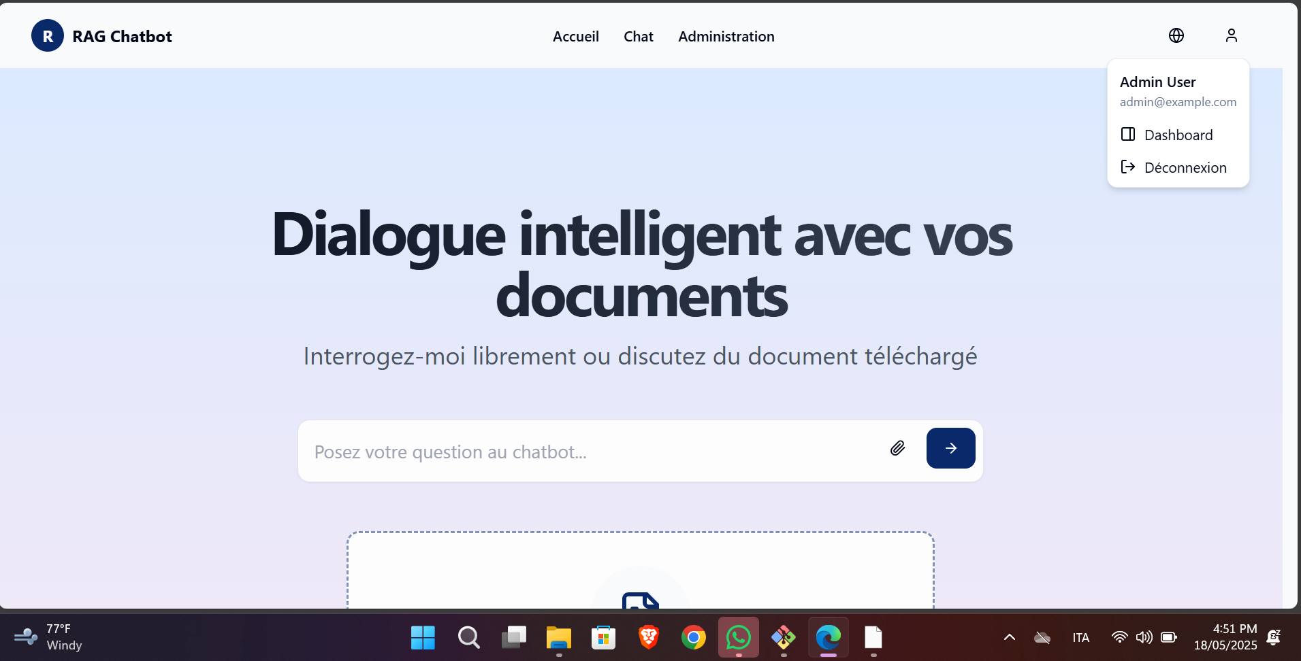Choose Déconnexion to log out

(x=1185, y=167)
